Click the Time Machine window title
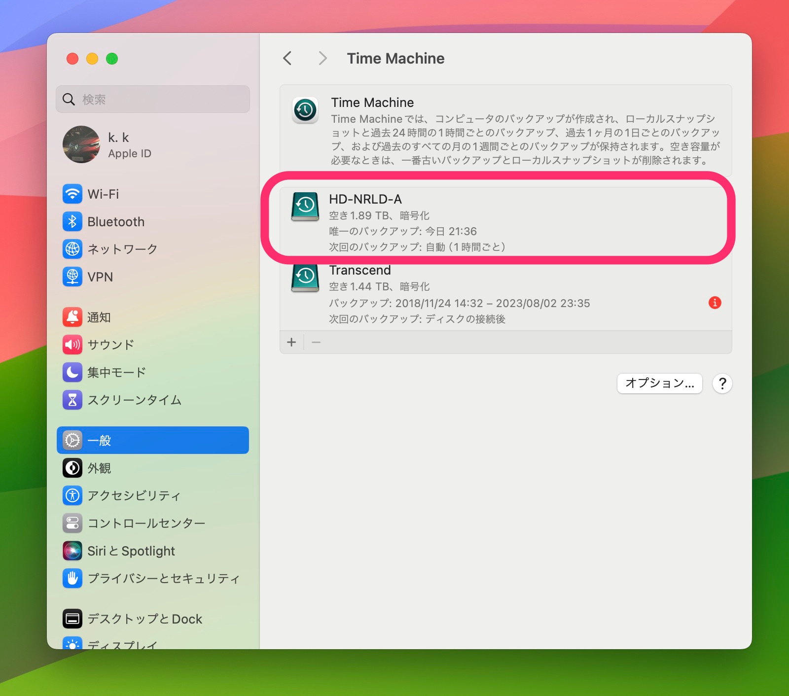The height and width of the screenshot is (696, 789). (395, 58)
